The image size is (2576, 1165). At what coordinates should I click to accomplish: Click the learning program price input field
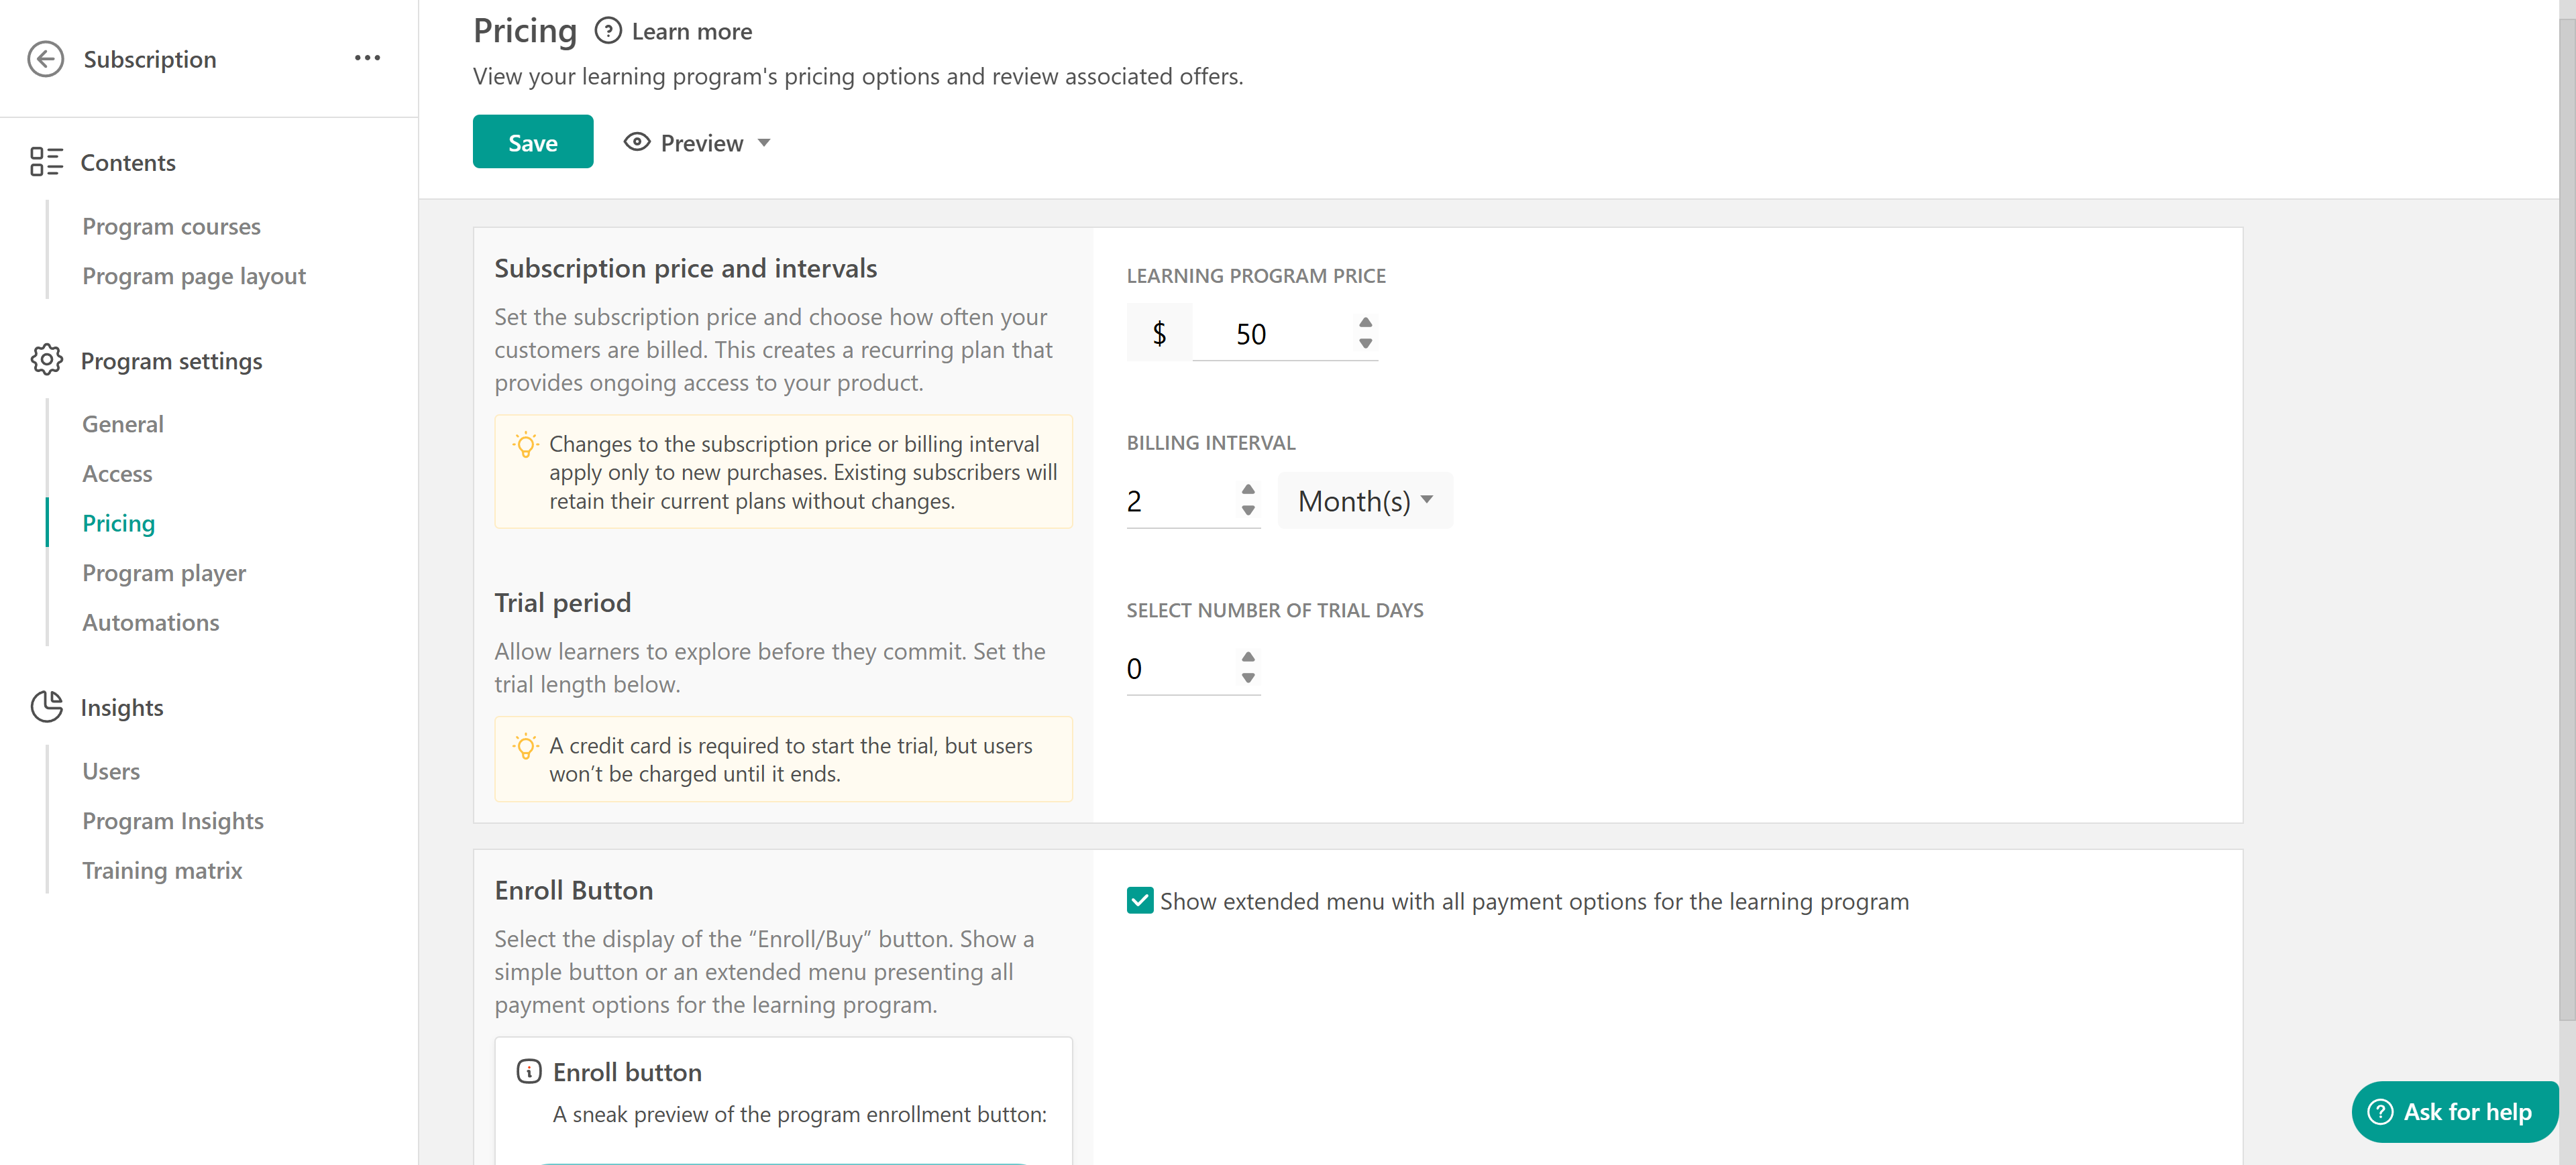tap(1270, 334)
